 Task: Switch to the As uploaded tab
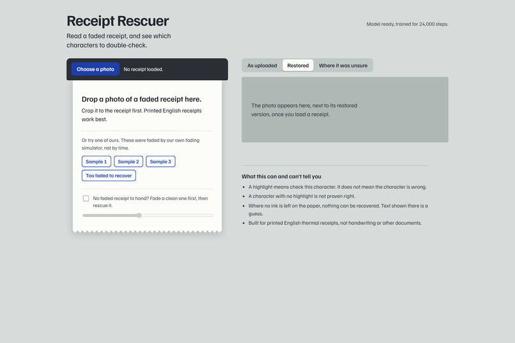(x=262, y=65)
